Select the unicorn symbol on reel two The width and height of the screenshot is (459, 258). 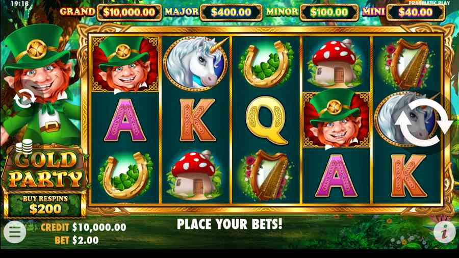pos(195,62)
